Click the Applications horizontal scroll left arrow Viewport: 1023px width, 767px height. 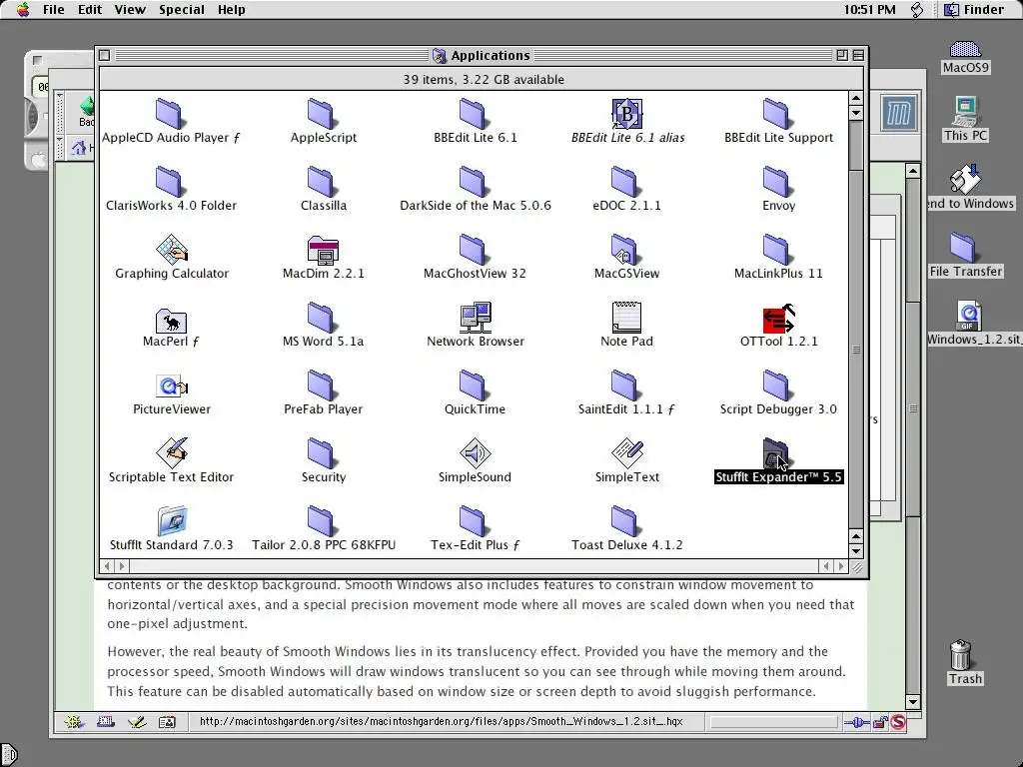(x=107, y=566)
